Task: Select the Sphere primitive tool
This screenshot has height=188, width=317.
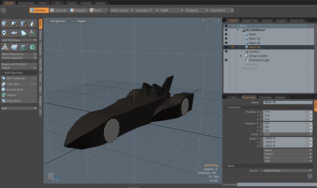Action: [14, 24]
